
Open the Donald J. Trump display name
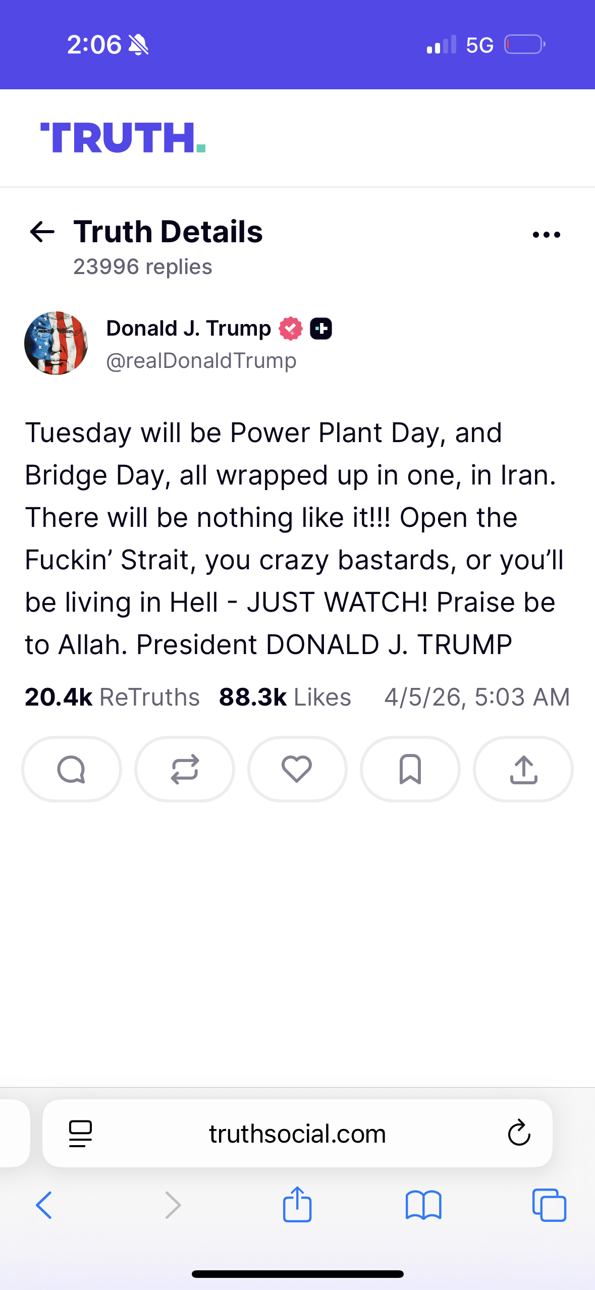pyautogui.click(x=189, y=329)
